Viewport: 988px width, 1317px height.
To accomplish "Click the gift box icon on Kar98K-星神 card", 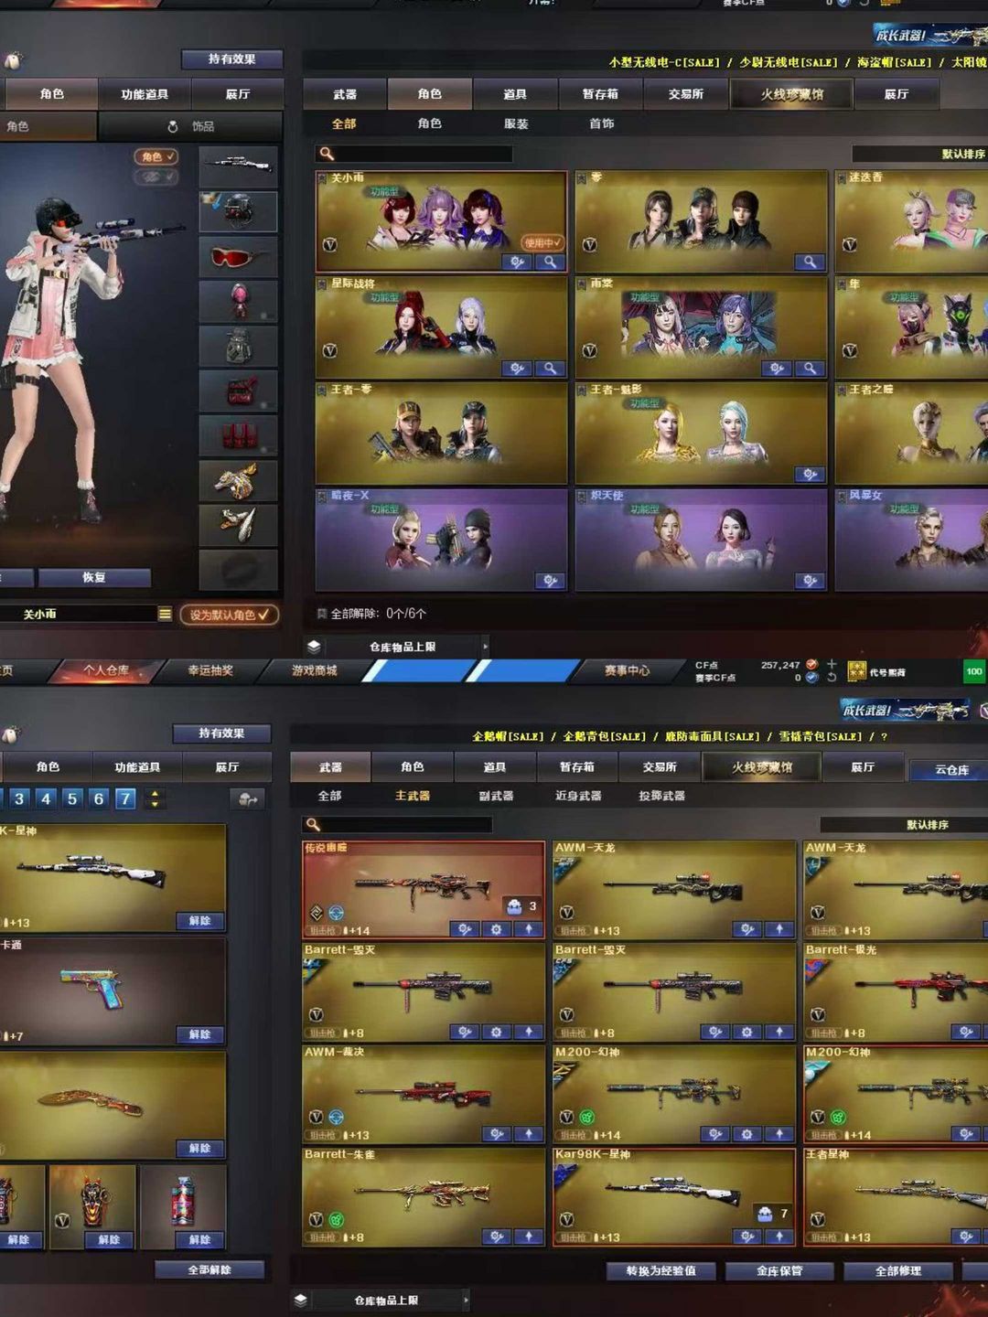I will 765,1214.
